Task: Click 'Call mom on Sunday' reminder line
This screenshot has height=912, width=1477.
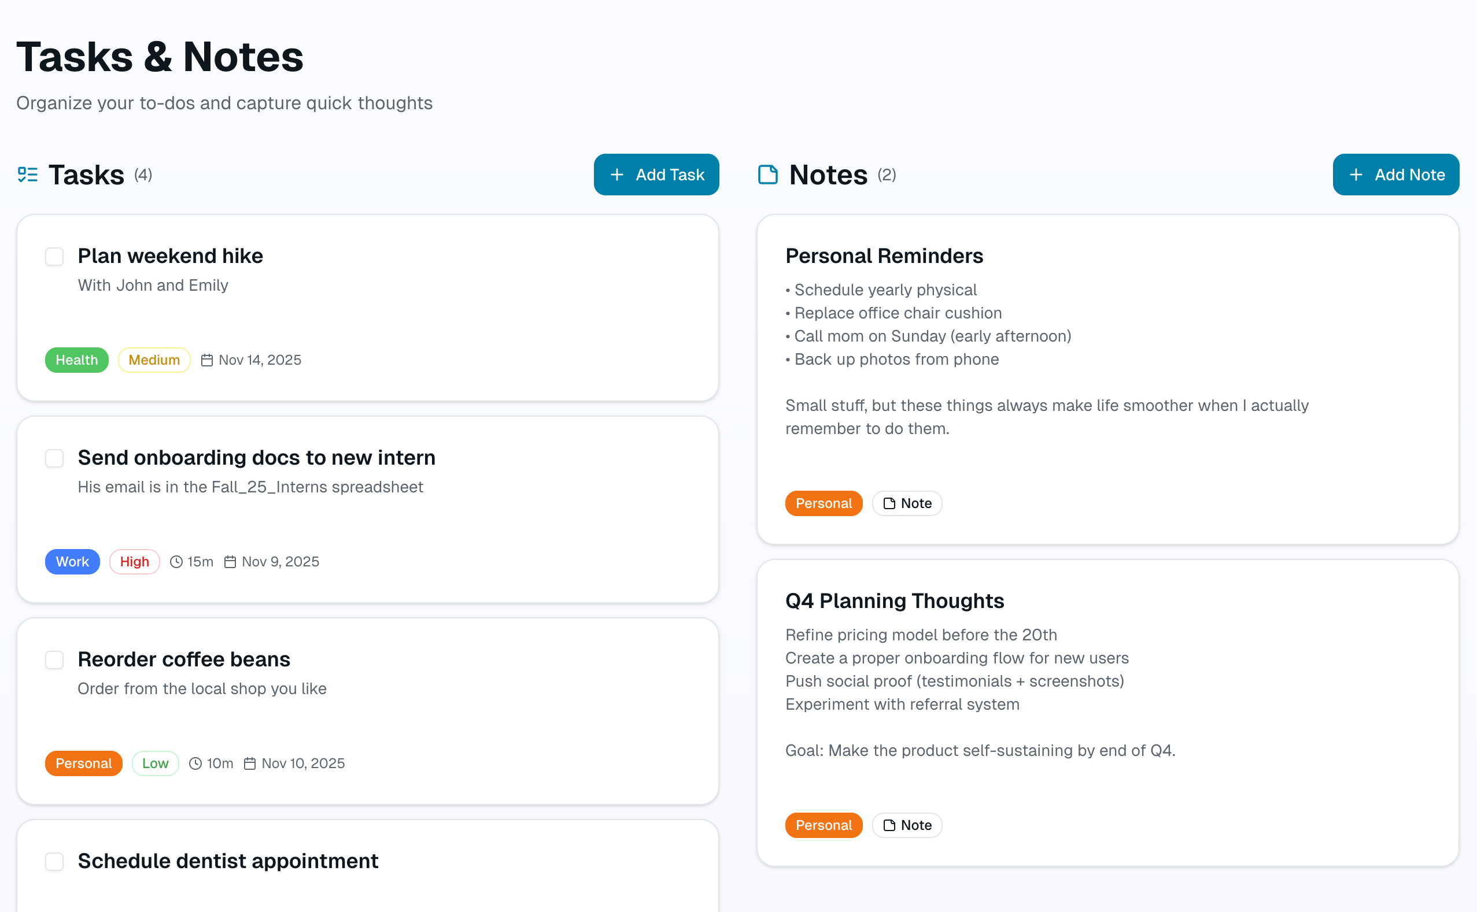Action: coord(929,336)
